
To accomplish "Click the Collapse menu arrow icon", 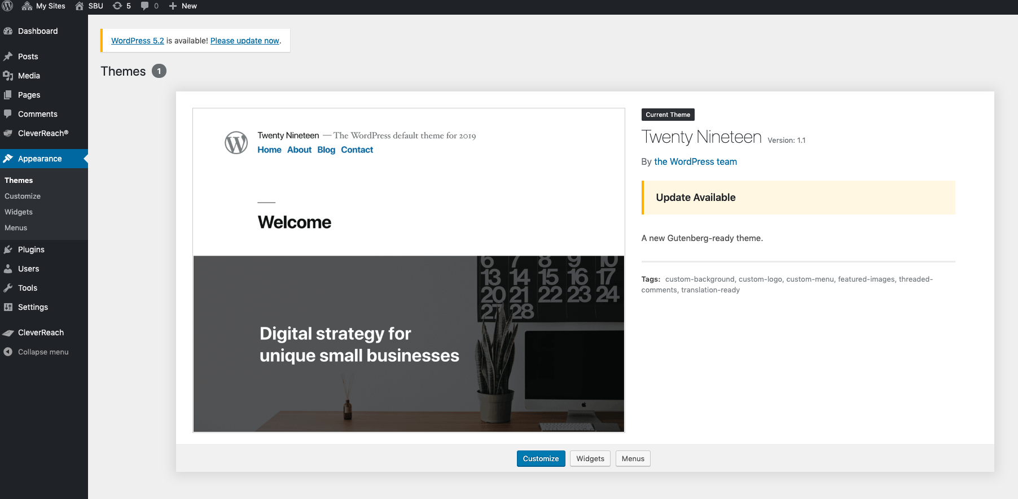I will [8, 352].
